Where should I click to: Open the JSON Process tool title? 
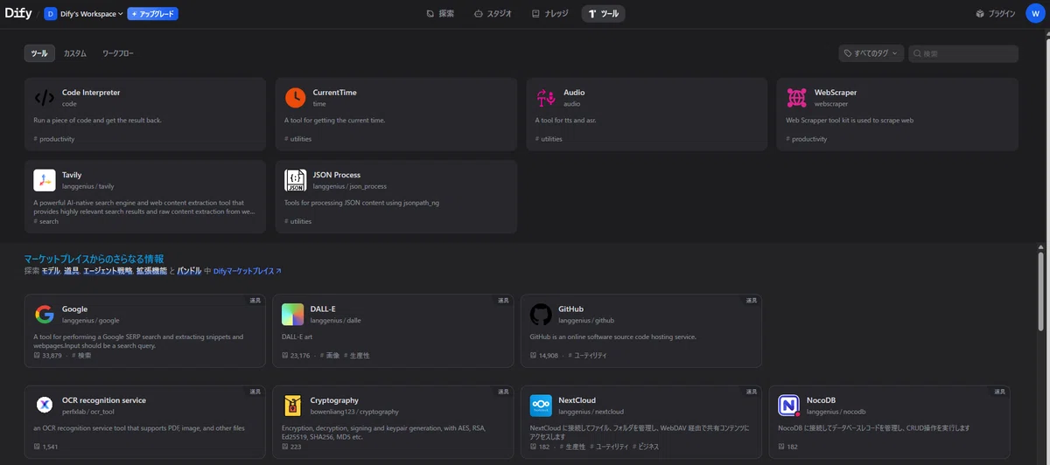[337, 175]
